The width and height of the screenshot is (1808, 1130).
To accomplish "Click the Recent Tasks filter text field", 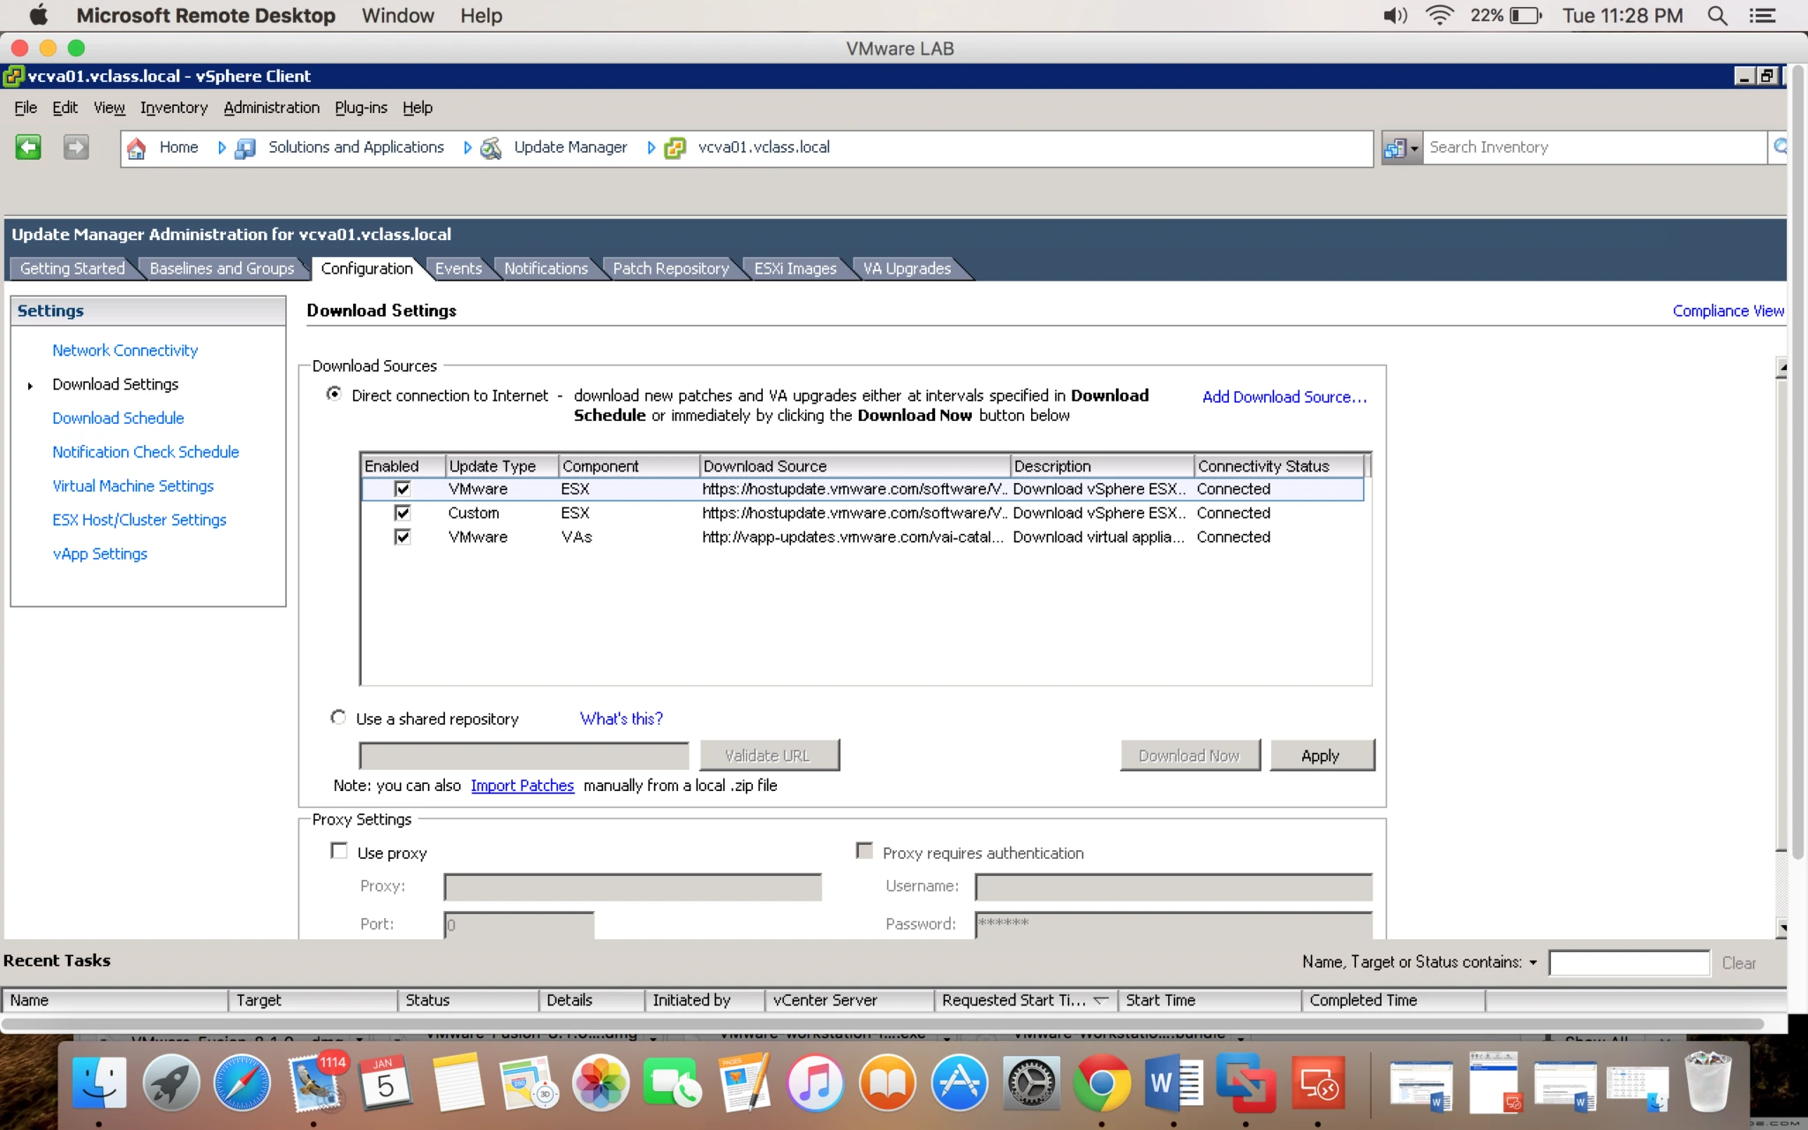I will (x=1629, y=963).
